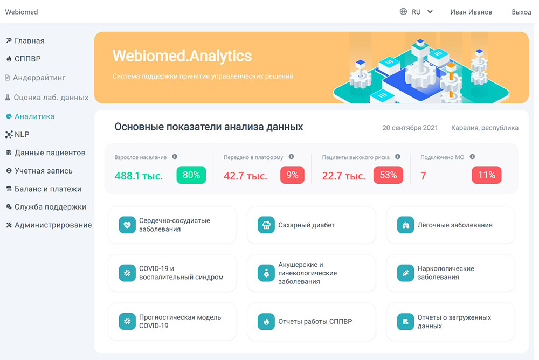
Task: Click the support icon beside Служба поддержки
Action: [9, 206]
